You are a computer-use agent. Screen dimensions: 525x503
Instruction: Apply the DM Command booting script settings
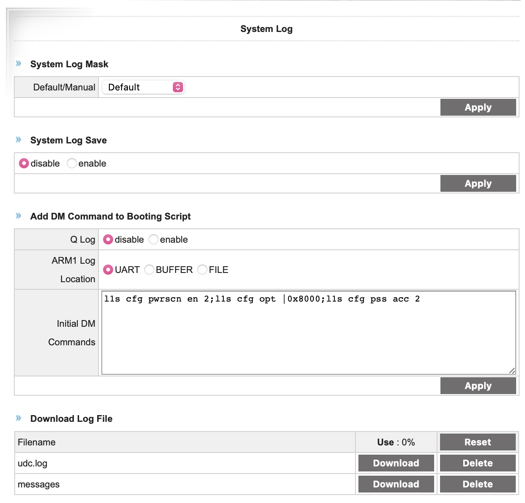pyautogui.click(x=478, y=386)
